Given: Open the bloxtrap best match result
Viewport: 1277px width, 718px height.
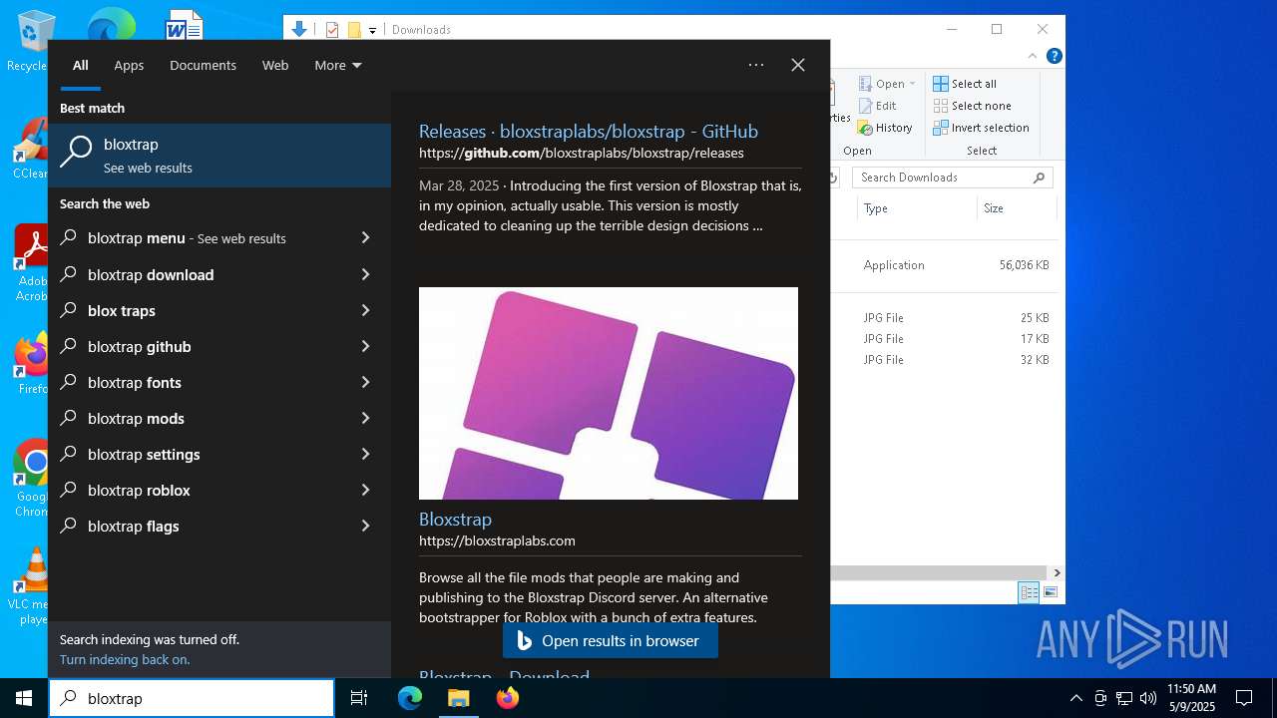Looking at the screenshot, I should tap(219, 156).
